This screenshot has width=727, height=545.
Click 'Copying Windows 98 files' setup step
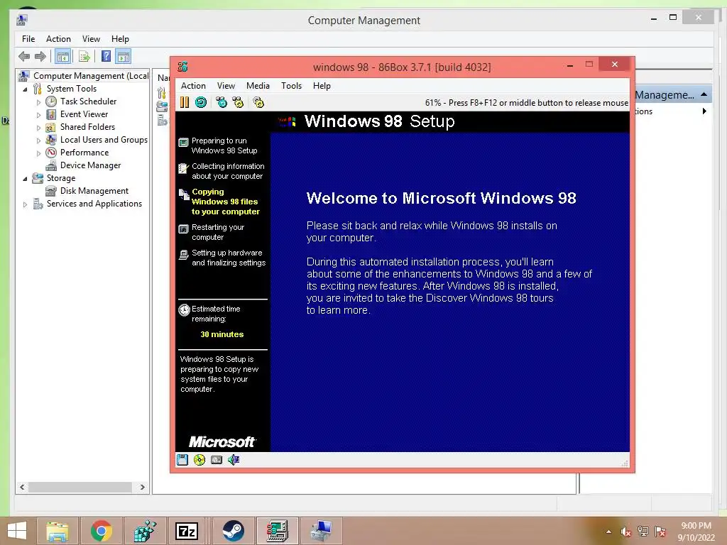tap(225, 202)
